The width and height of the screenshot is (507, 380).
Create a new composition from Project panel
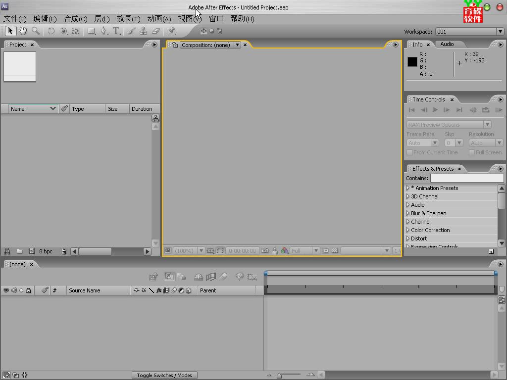32,251
